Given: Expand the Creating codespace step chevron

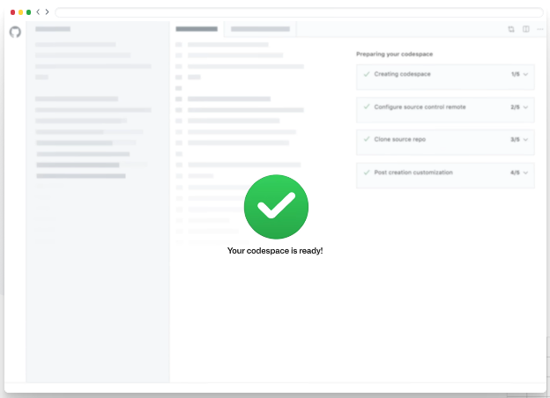Looking at the screenshot, I should coord(526,75).
